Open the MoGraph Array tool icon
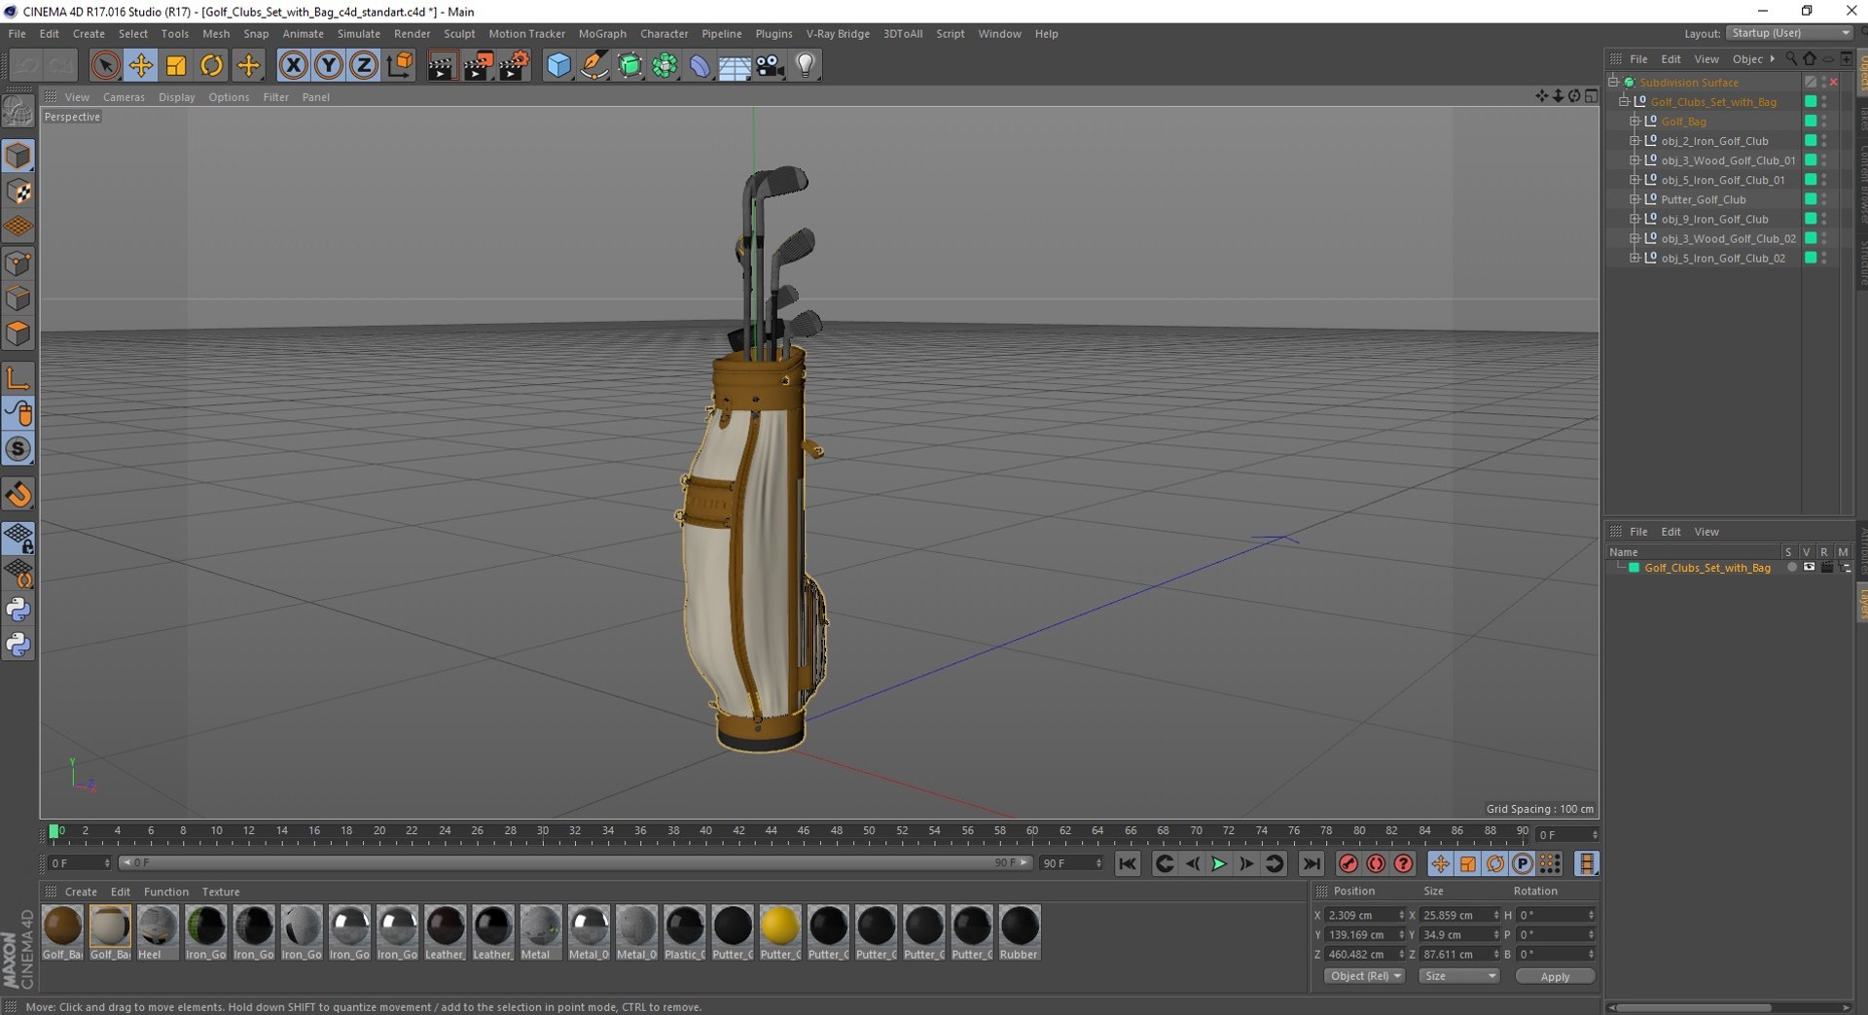The image size is (1868, 1015). [x=665, y=65]
